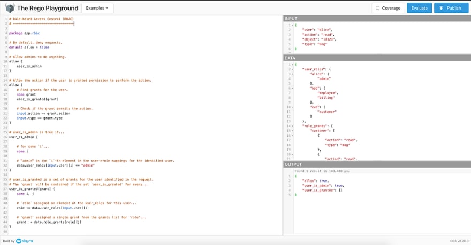Click "grant := data.role_grants[role][j]" line
Viewport: 471px width, 245px height.
coord(49,222)
